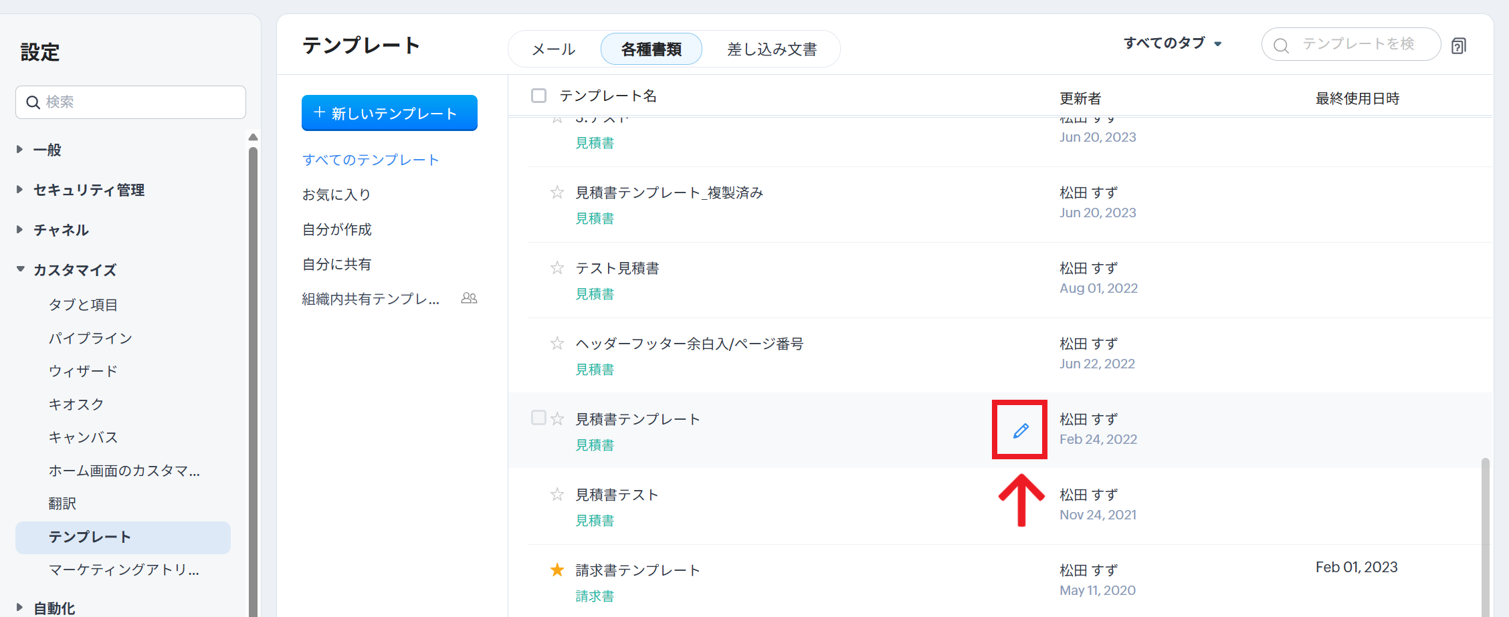Open the すべてのタブ dropdown filter
Screen dimensions: 1509x617
point(1172,43)
